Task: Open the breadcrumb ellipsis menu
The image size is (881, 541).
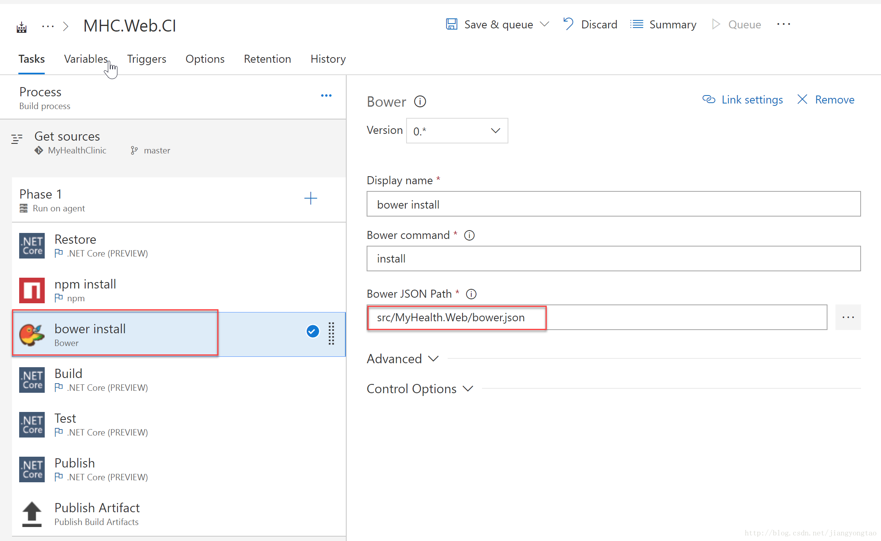Action: point(48,26)
